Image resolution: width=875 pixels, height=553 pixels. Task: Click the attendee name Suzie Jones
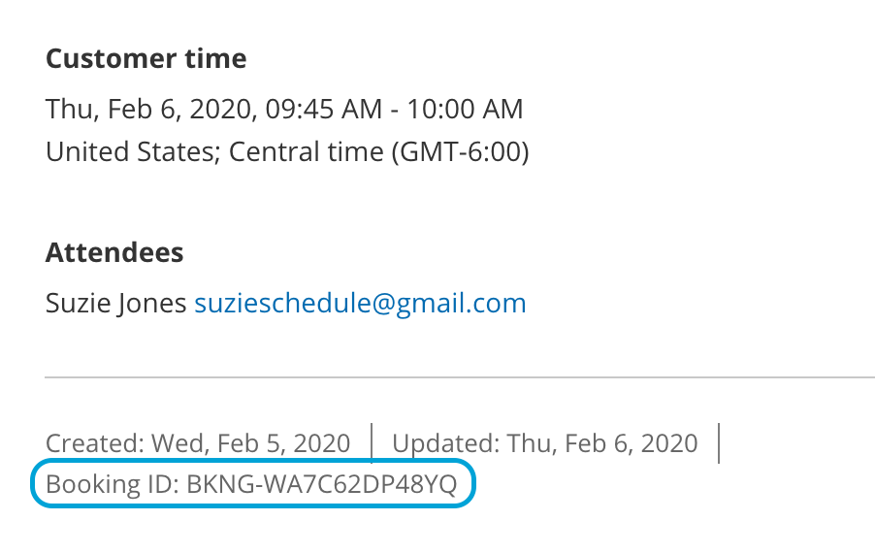click(115, 304)
